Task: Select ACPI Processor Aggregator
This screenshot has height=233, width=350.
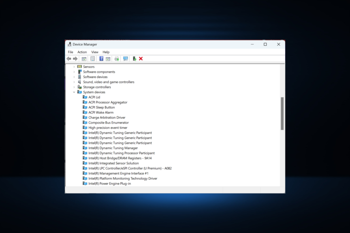Action: [108, 102]
